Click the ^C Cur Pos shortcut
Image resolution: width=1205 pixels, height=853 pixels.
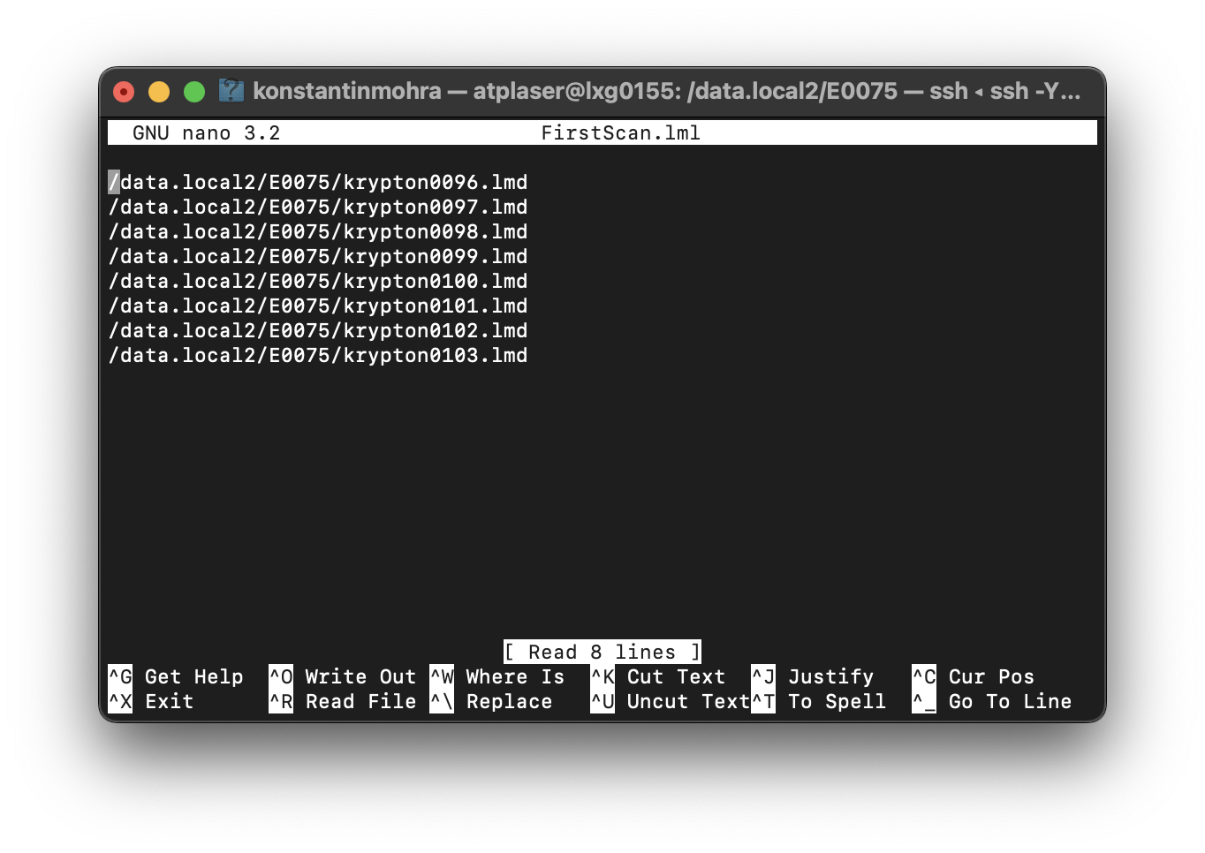(x=974, y=676)
